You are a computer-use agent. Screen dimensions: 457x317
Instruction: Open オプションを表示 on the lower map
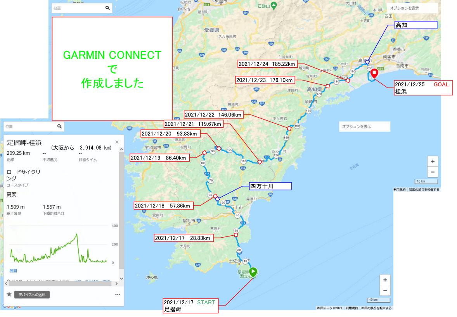364,127
